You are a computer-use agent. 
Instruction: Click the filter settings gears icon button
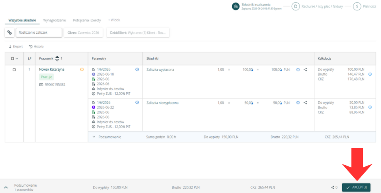[9, 33]
